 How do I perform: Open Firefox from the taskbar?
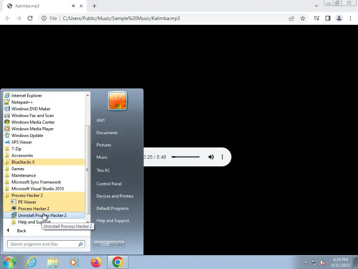click(x=96, y=262)
